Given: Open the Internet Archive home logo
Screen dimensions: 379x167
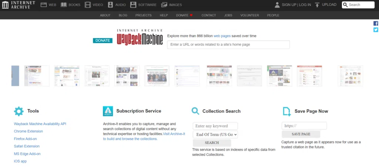Looking at the screenshot, I should [x=19, y=5].
